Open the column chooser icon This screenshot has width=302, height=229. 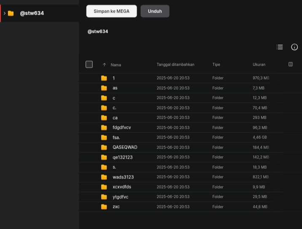pos(291,64)
